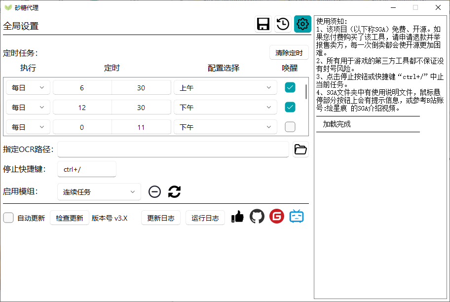This screenshot has height=302, width=450.
Task: Click the 检查更新 button
Action: (70, 218)
